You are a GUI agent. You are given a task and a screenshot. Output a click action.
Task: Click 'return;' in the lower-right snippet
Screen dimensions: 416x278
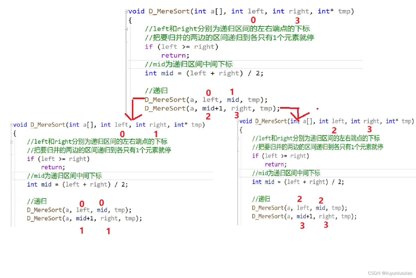276,165
